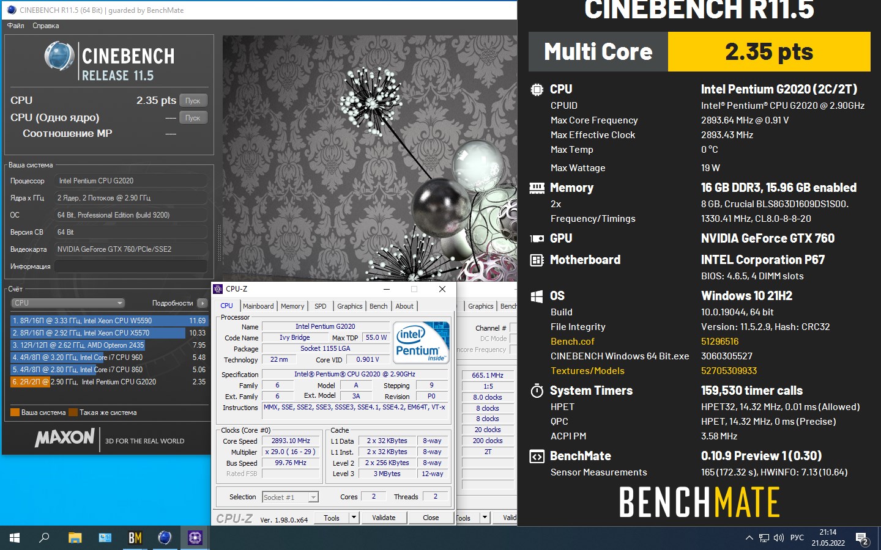The height and width of the screenshot is (550, 881).
Task: Click the Close button in CPU-Z
Action: (x=431, y=518)
